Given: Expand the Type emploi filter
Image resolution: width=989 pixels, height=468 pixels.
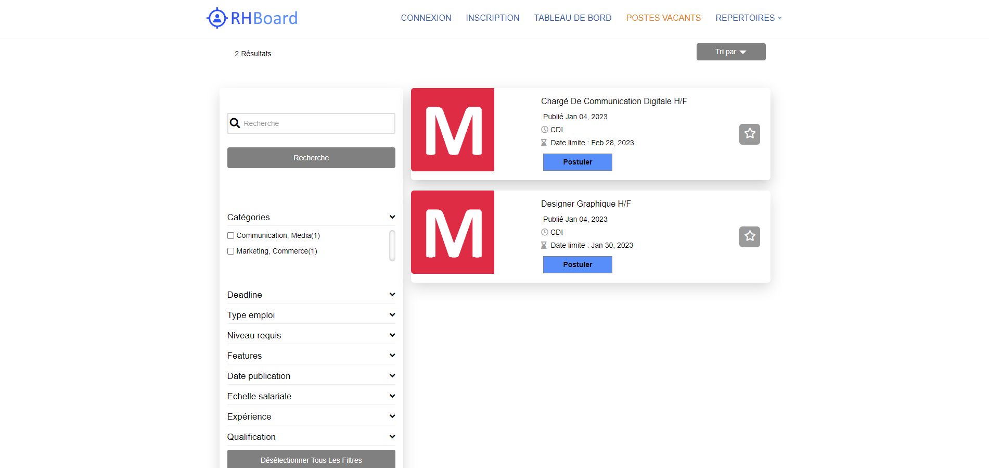Looking at the screenshot, I should [x=392, y=315].
